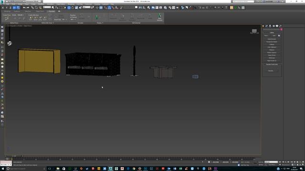The image size is (305, 171).
Task: Open the Hierarchy command panel tab
Action: 270,26
